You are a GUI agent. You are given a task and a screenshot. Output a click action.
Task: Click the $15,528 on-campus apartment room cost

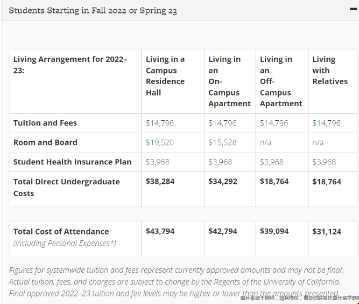point(222,142)
